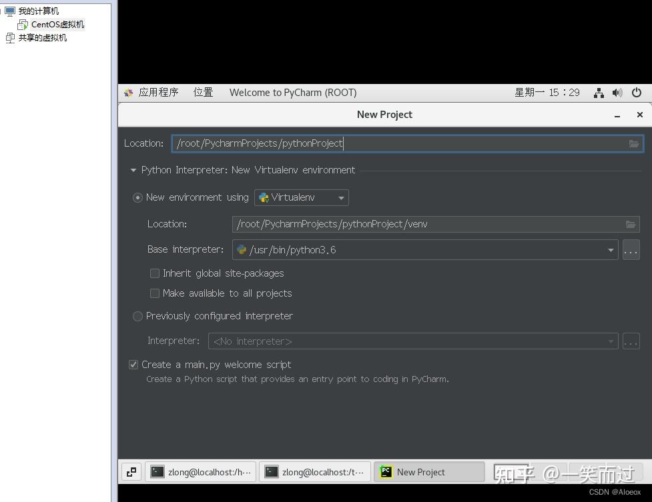
Task: Open the volume control in top panel
Action: 617,93
